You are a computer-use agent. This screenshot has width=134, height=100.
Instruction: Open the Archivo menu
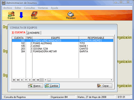8,8
